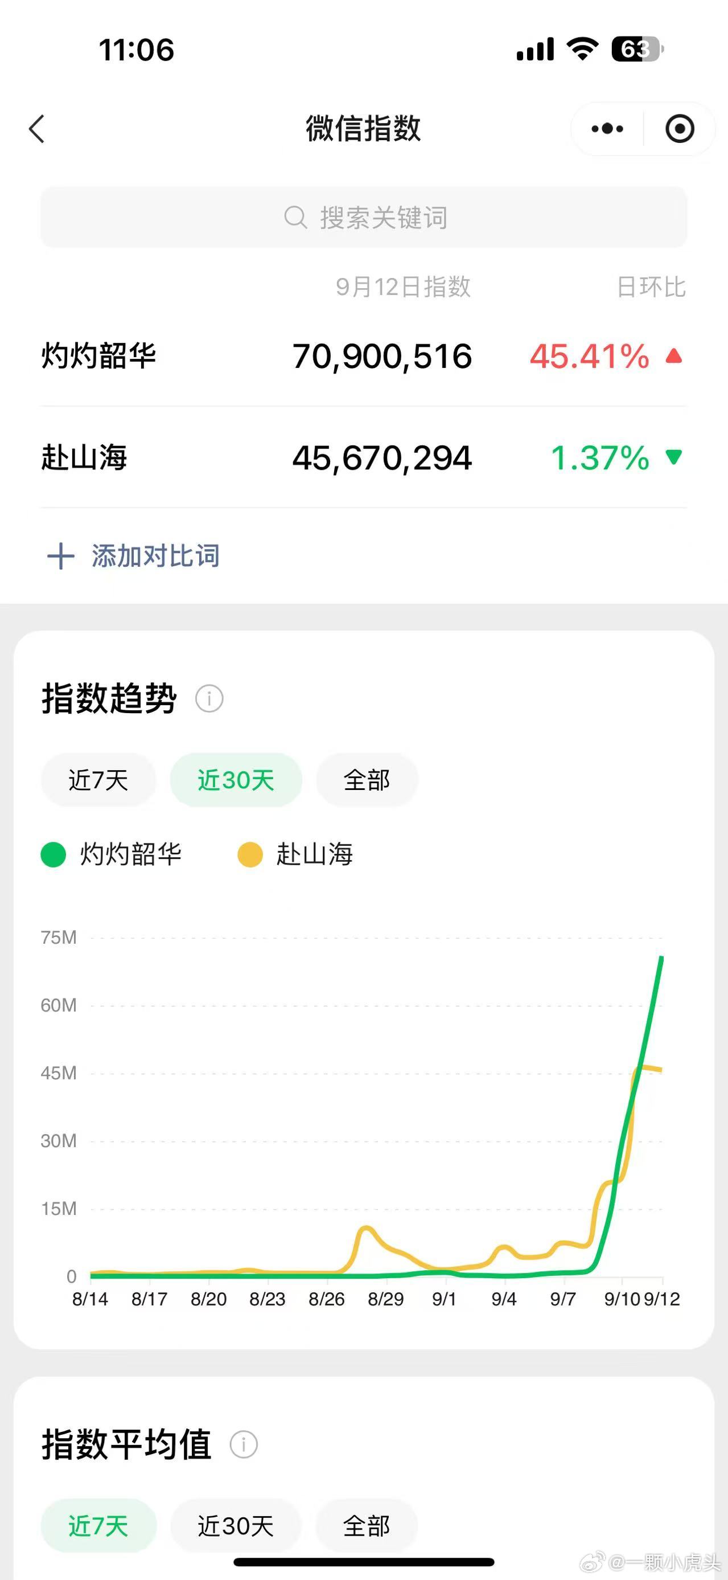Screen dimensions: 728x1580
Task: Tap the 8/29 date on chart axis
Action: tap(385, 1299)
